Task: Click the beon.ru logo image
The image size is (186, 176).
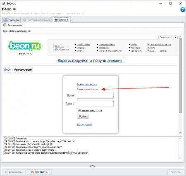Action: [25, 46]
